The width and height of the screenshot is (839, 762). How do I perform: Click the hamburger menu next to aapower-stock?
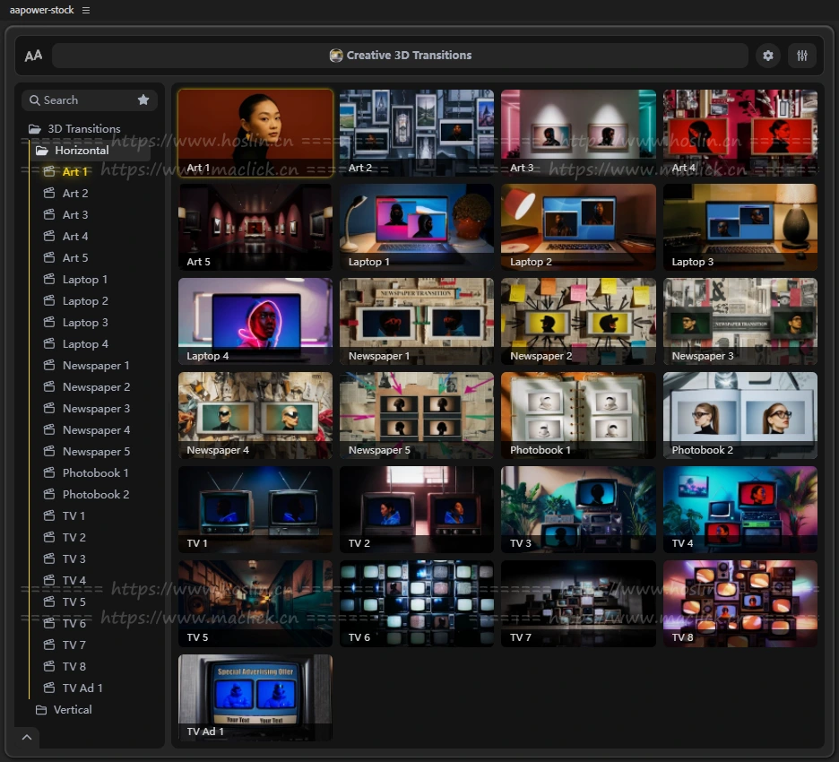[x=86, y=10]
